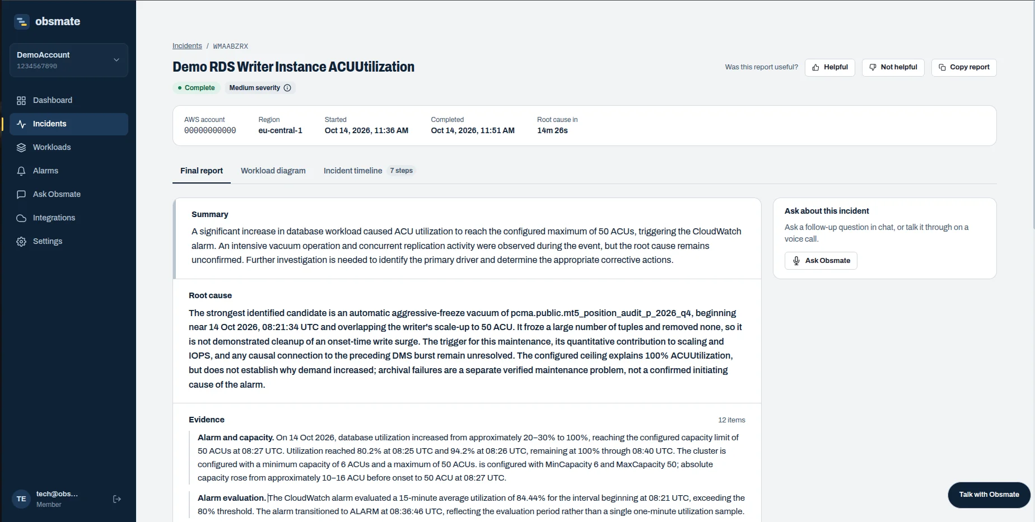Click the AWS account number 00000000000

210,130
